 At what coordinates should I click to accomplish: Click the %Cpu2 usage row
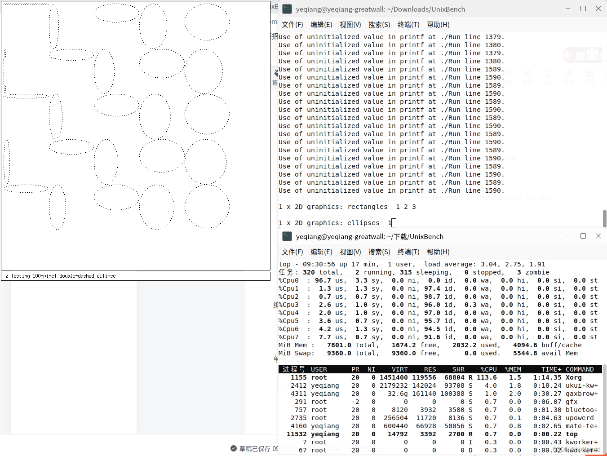click(438, 297)
